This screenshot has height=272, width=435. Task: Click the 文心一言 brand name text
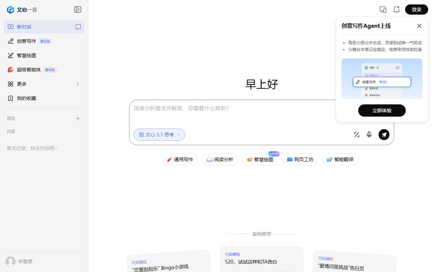(x=27, y=10)
